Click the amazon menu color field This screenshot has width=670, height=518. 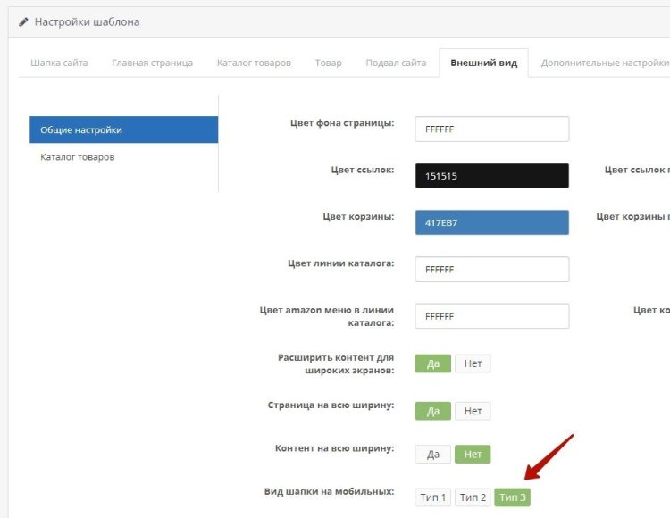tap(491, 316)
